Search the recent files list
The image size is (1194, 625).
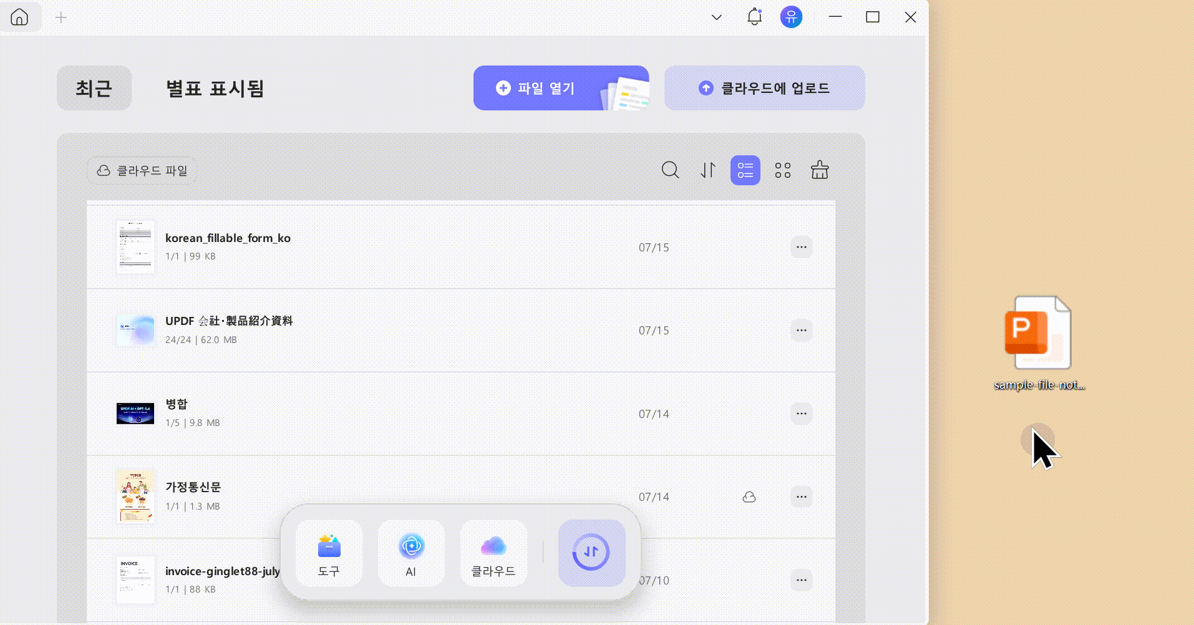pyautogui.click(x=670, y=170)
